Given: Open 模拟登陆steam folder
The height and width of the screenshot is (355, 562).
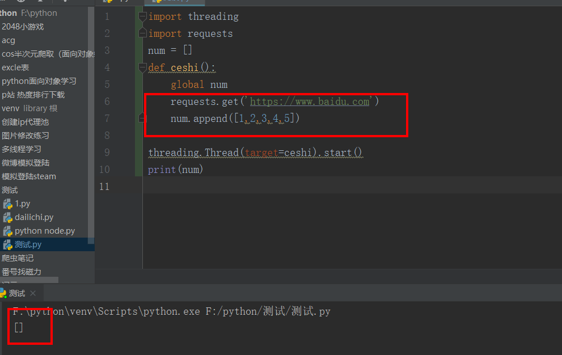Looking at the screenshot, I should [29, 176].
